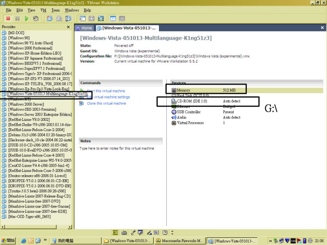This screenshot has width=327, height=245.
Task: Click the IME help question mark icon
Action: point(165,232)
